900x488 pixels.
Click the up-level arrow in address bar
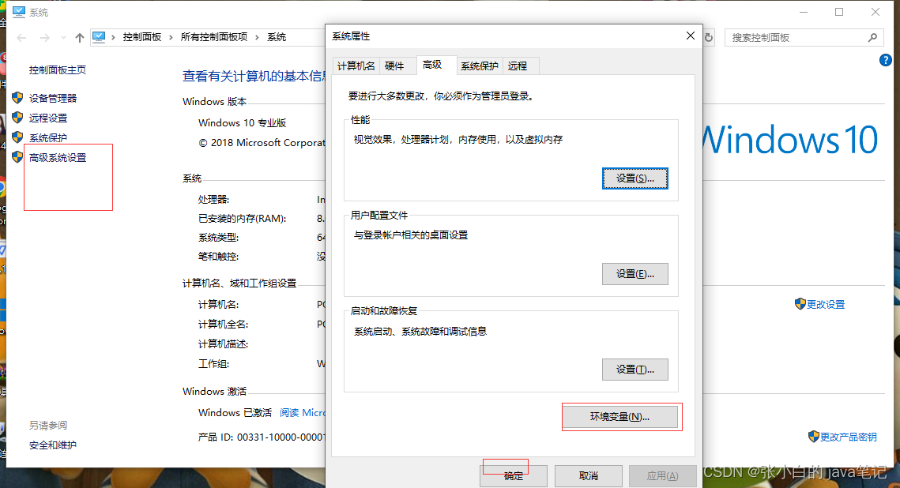(80, 38)
